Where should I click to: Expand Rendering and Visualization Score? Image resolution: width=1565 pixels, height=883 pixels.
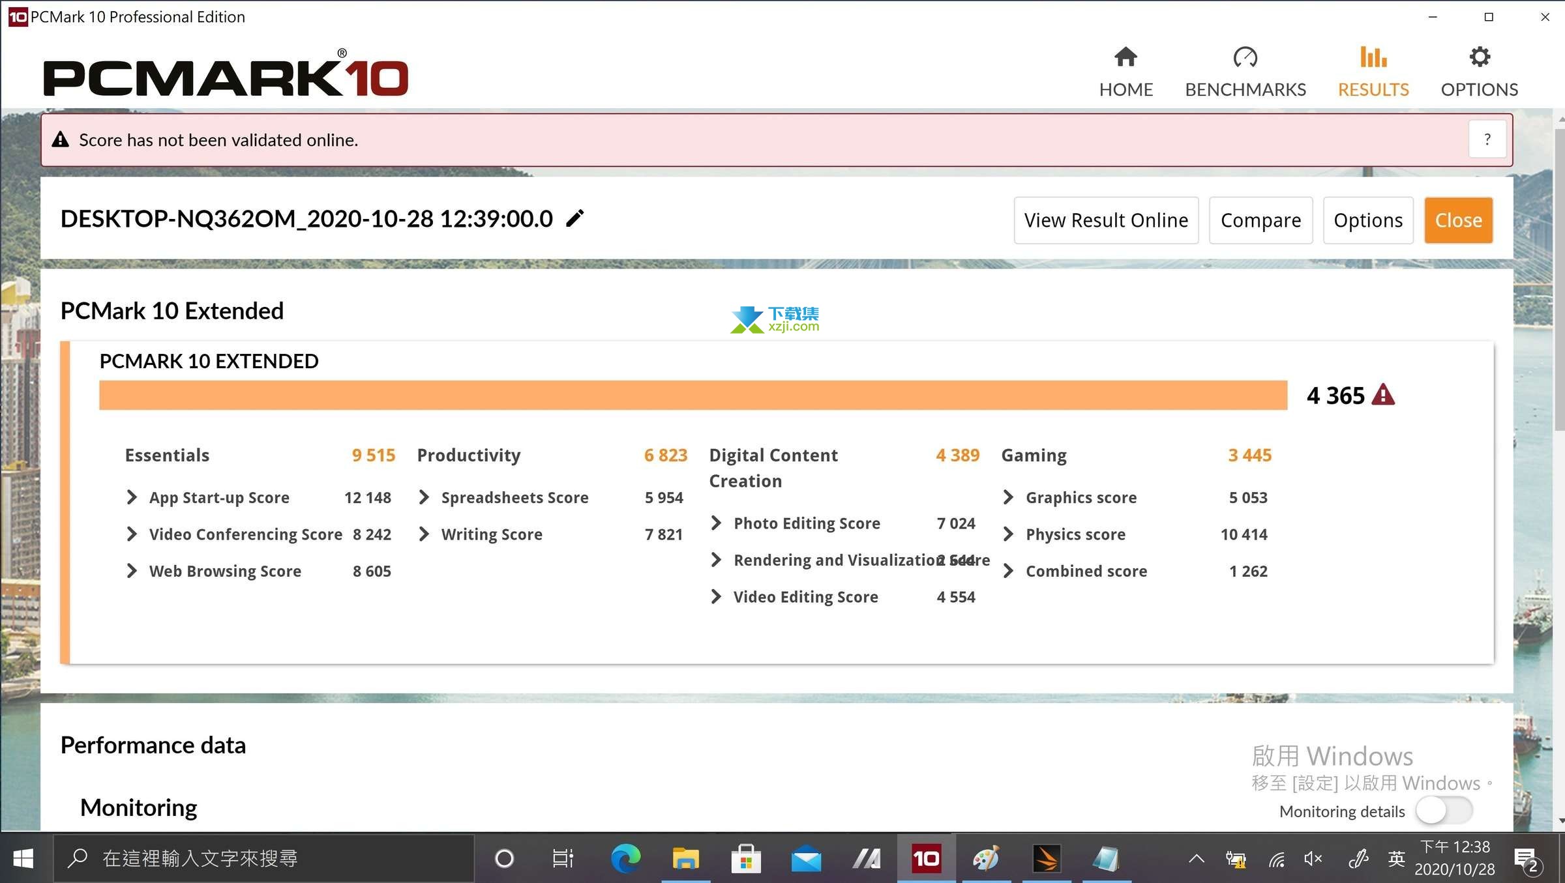(716, 560)
